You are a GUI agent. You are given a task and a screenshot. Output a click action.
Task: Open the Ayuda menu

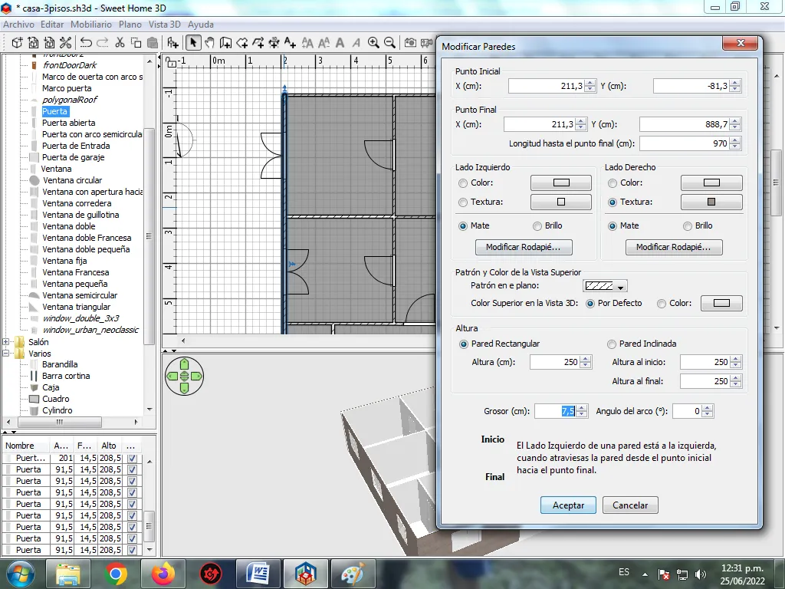[x=201, y=25]
